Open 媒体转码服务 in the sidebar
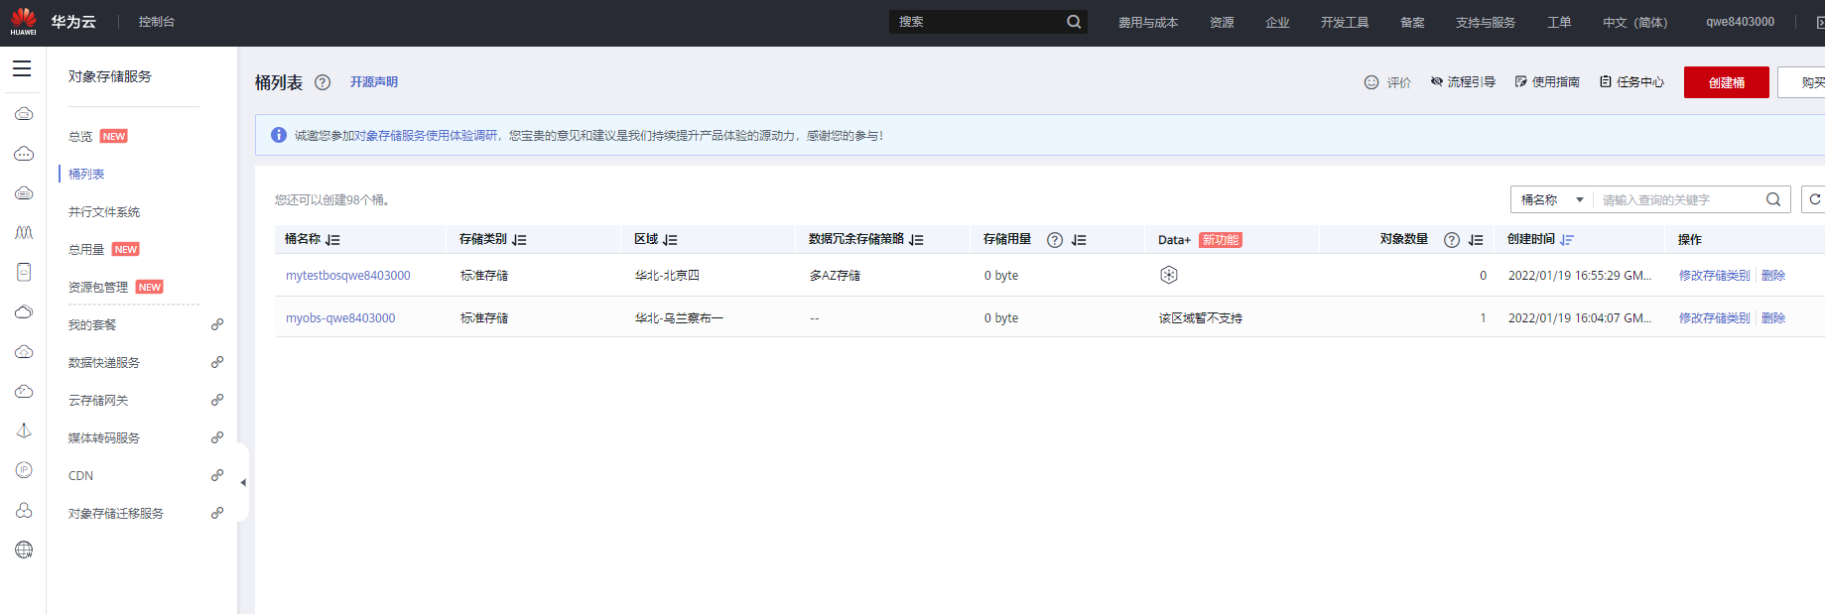1825x614 pixels. pos(104,437)
